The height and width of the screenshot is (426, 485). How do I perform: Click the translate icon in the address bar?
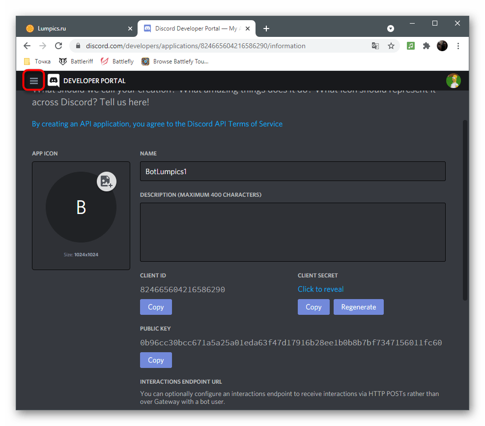click(375, 45)
